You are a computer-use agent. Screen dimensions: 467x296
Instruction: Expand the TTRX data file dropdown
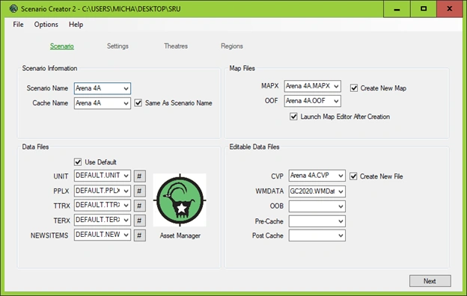click(126, 206)
